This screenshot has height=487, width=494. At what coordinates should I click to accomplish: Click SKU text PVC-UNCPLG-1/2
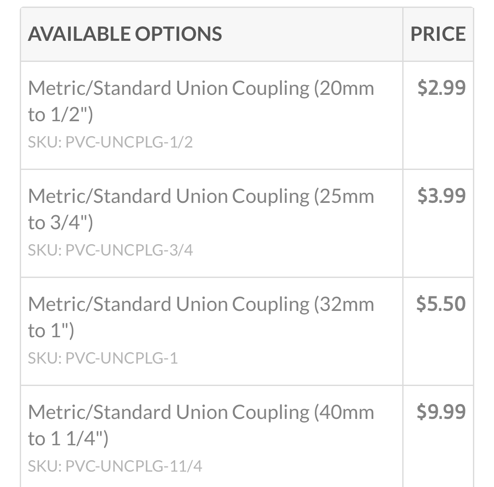coord(110,142)
